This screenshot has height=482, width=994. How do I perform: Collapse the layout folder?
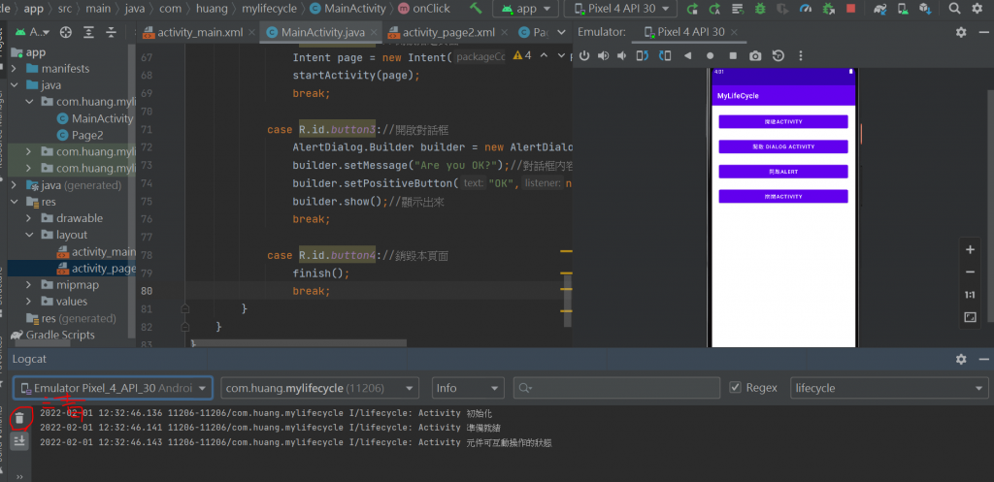(x=29, y=235)
